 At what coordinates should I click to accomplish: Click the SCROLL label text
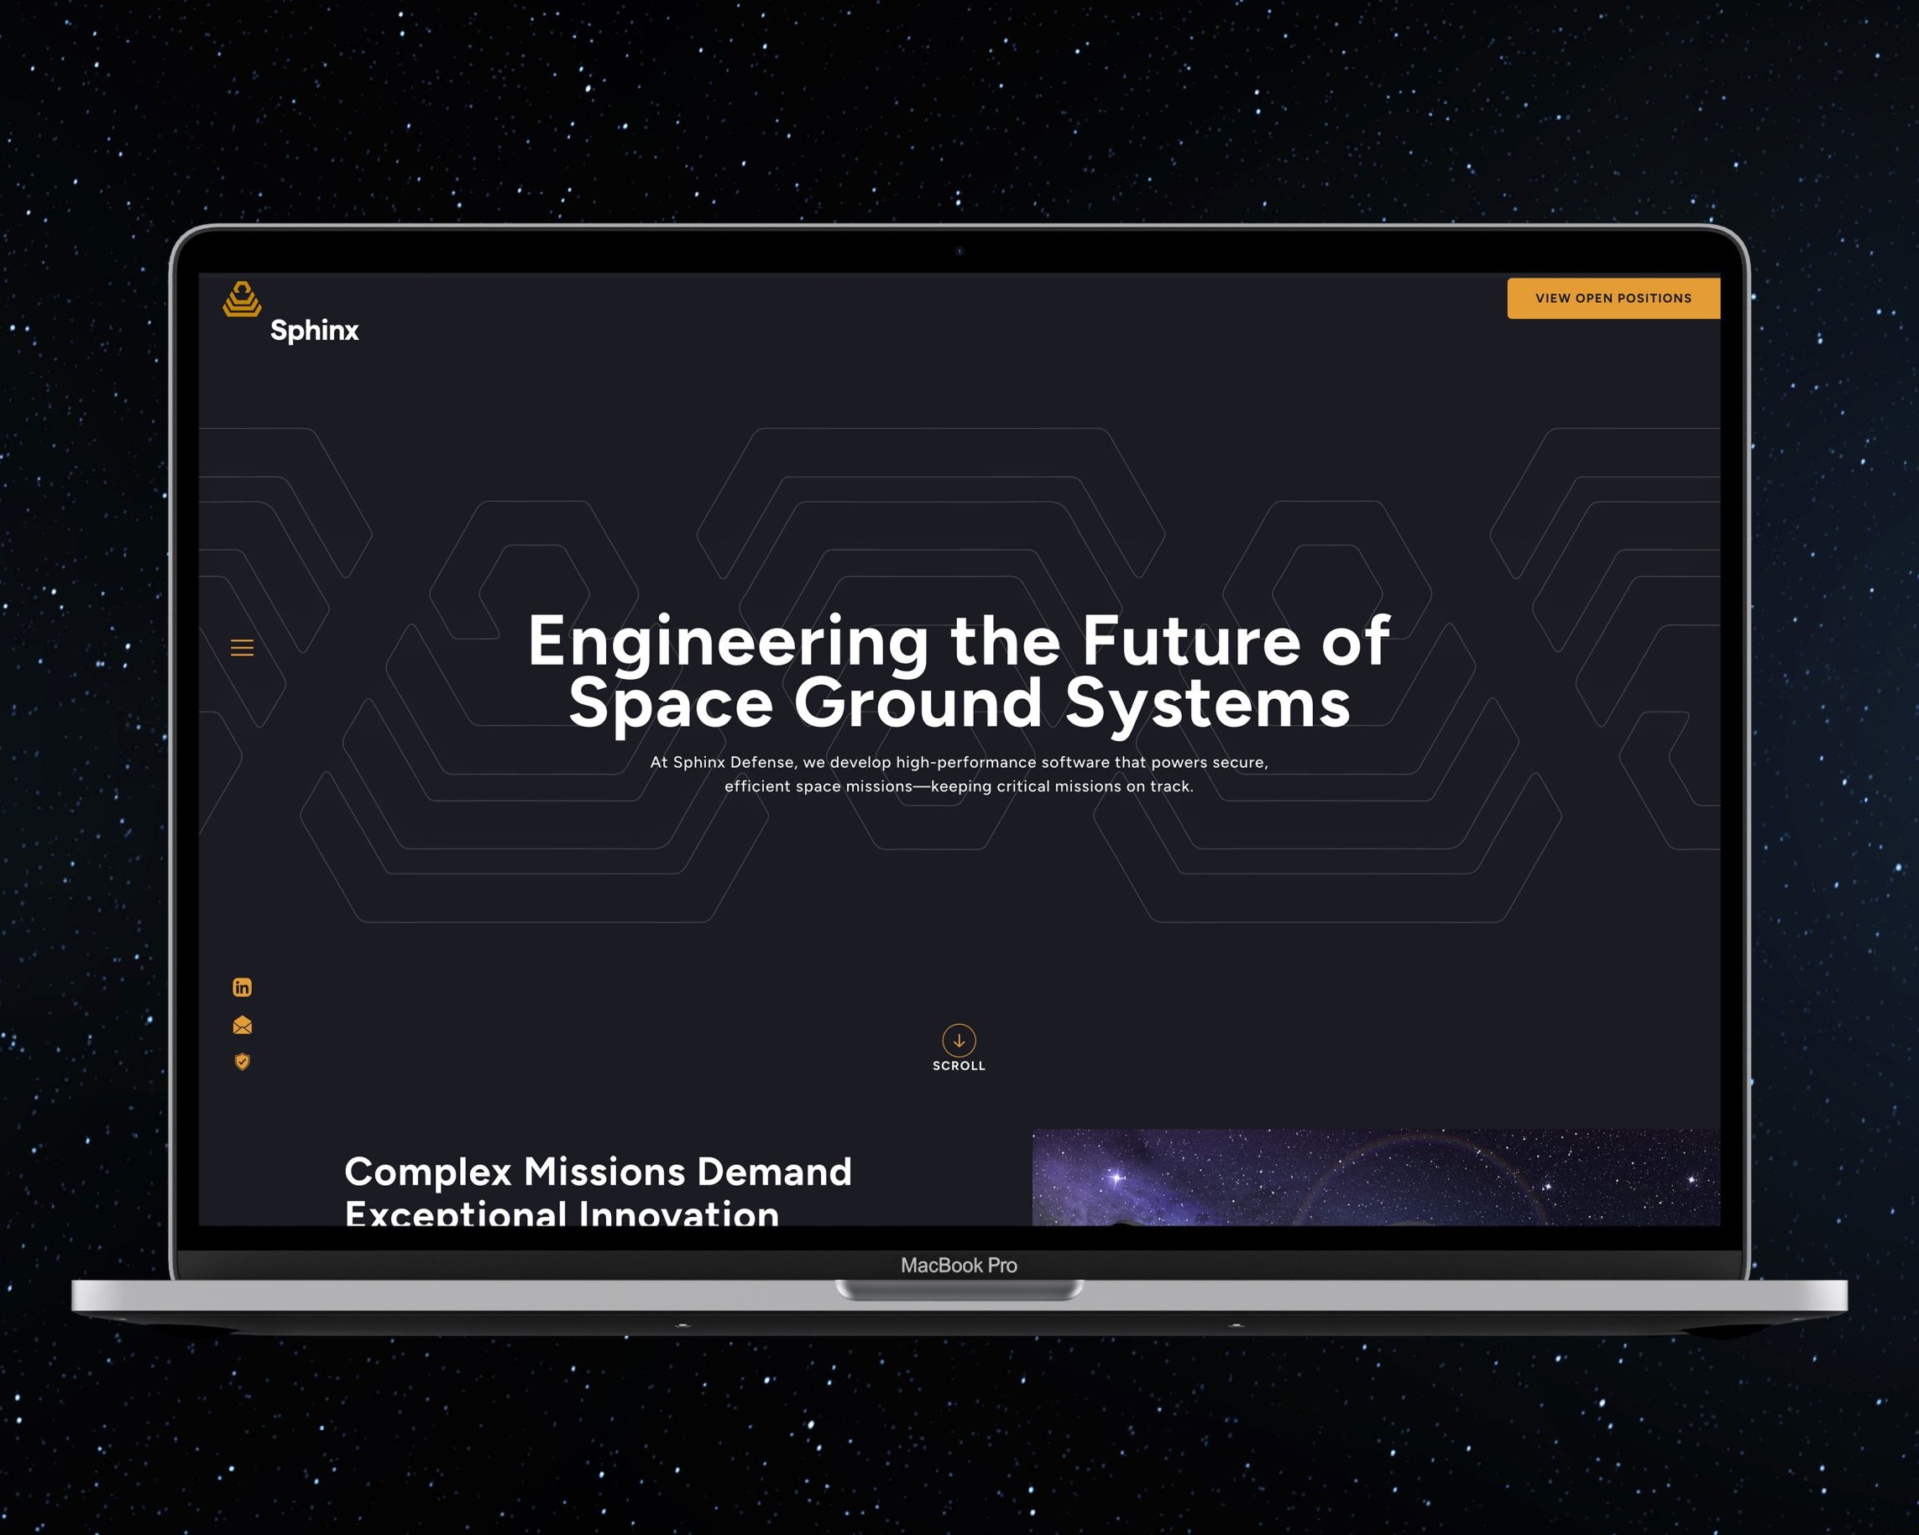(x=959, y=1066)
